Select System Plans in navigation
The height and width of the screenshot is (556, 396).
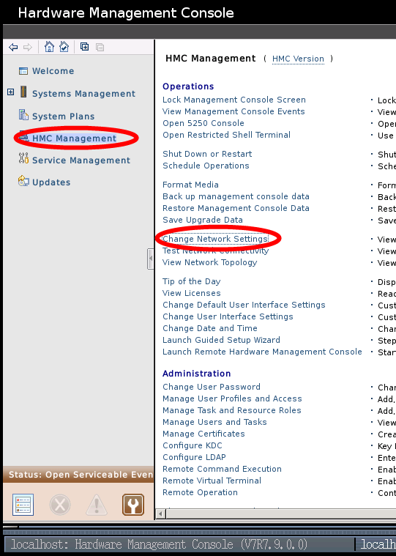coord(64,116)
